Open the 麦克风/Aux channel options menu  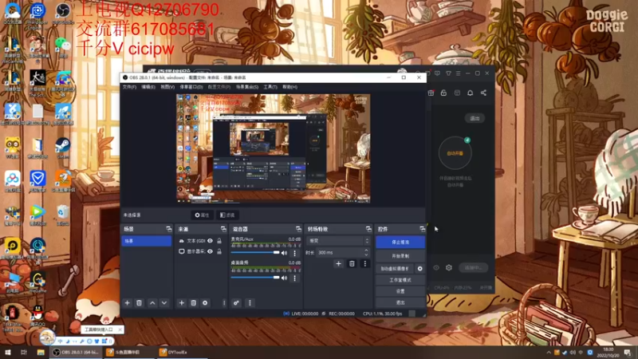click(x=295, y=253)
